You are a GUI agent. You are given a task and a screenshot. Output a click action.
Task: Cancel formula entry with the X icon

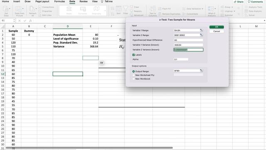20,20
